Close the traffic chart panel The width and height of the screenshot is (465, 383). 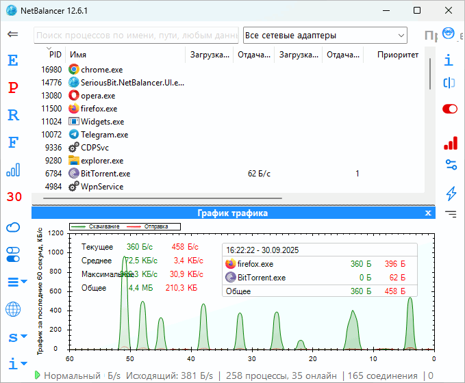pyautogui.click(x=428, y=213)
